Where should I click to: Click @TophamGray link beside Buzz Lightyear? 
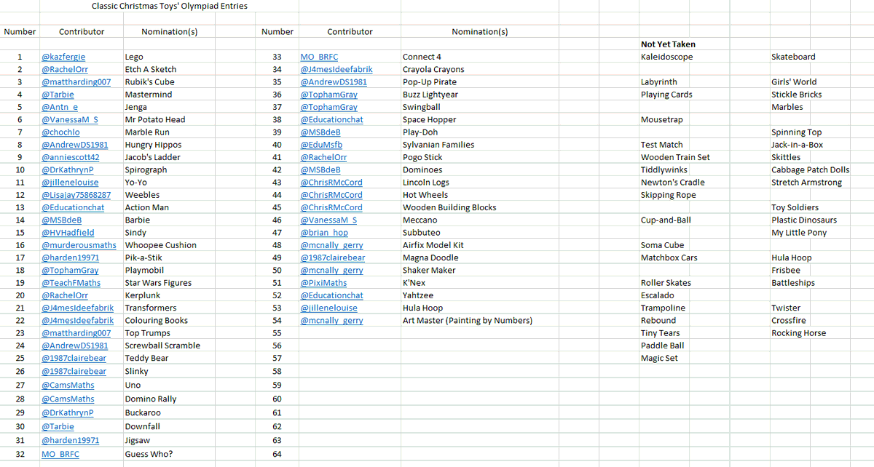point(329,95)
